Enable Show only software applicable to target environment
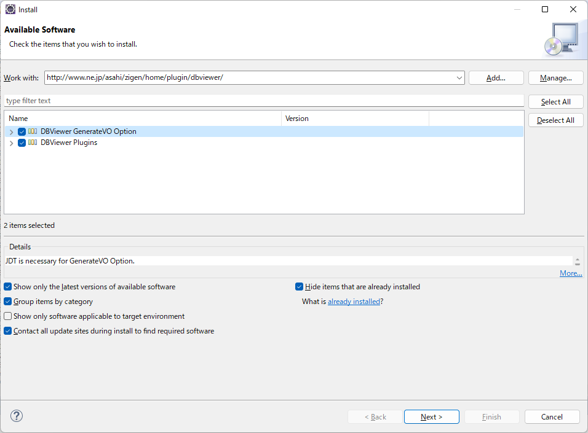This screenshot has height=433, width=588. coord(8,316)
